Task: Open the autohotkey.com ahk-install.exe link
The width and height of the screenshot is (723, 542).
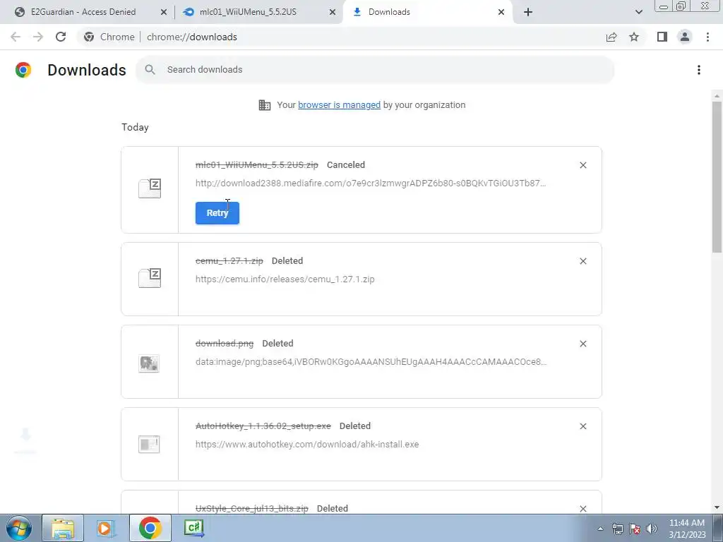Action: tap(307, 445)
